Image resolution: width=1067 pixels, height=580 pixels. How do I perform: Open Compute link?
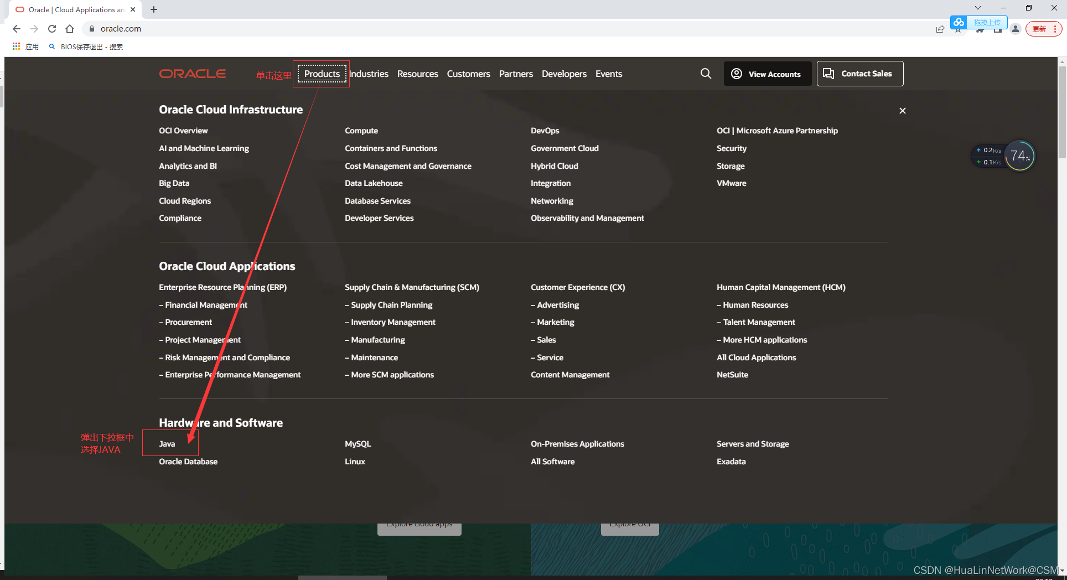point(361,131)
